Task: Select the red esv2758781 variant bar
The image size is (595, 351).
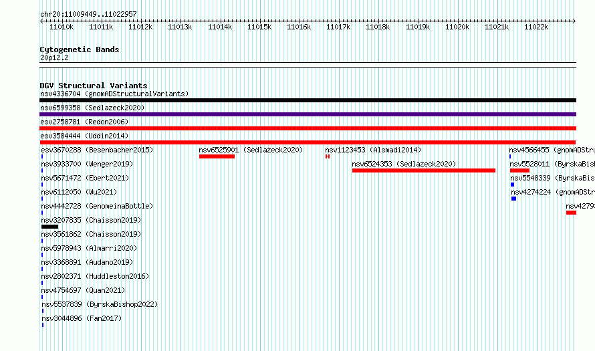Action: pyautogui.click(x=308, y=128)
